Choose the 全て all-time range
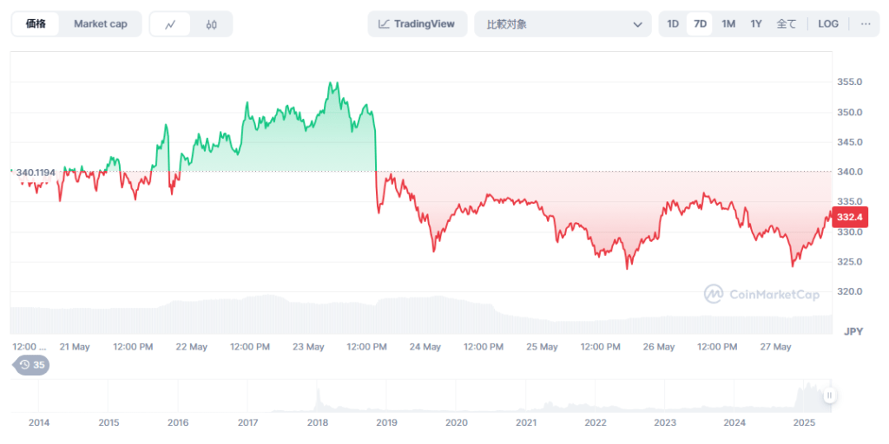This screenshot has height=444, width=889. click(x=786, y=24)
